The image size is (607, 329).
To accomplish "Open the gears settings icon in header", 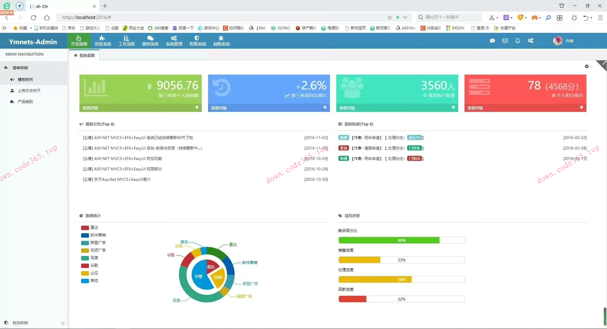I will coord(531,41).
